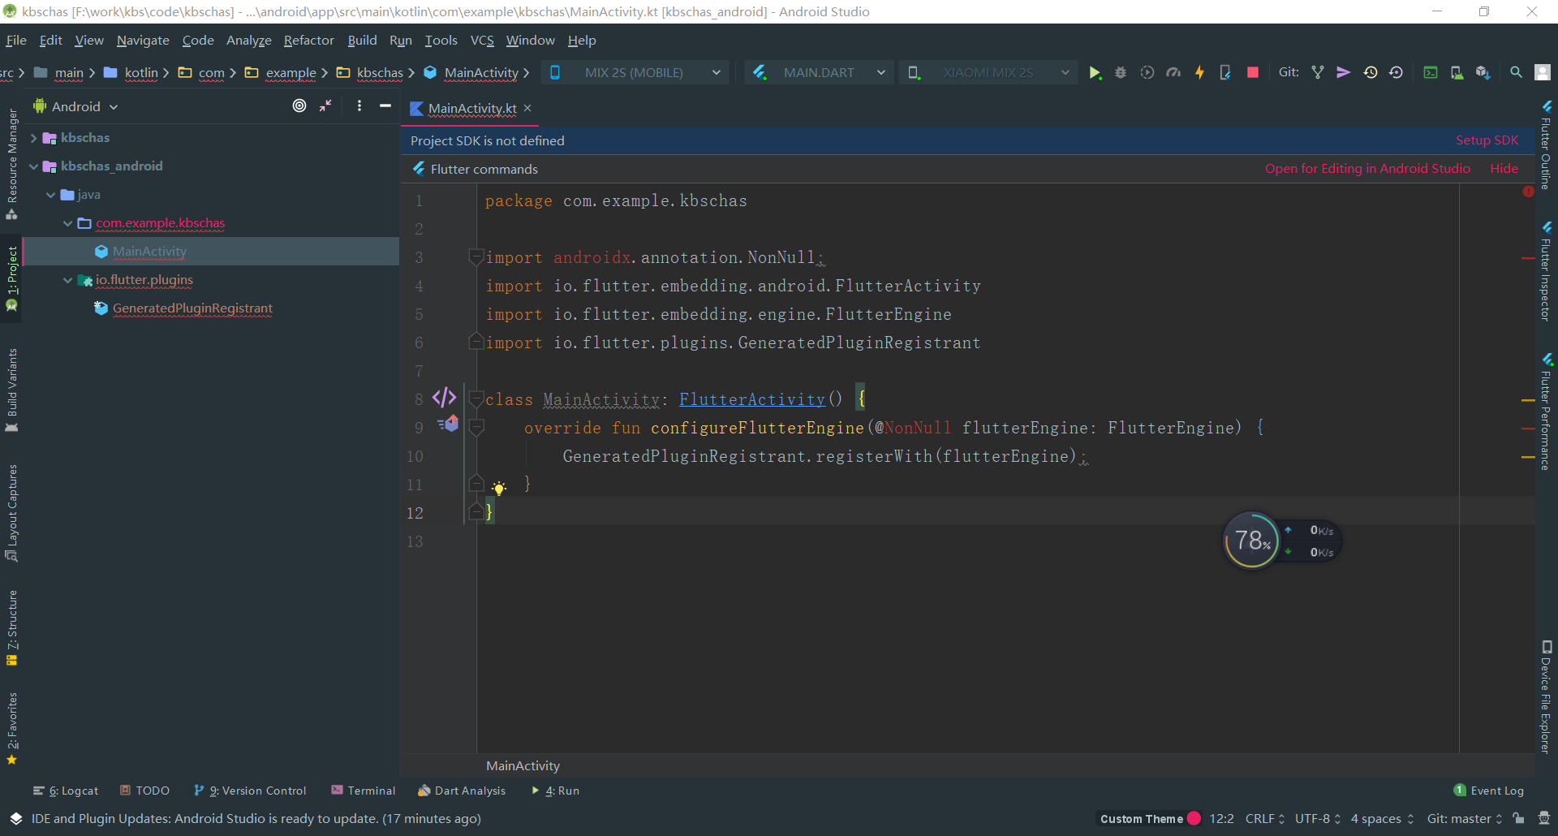Toggle read-only lock icon in status bar

pos(1518,818)
